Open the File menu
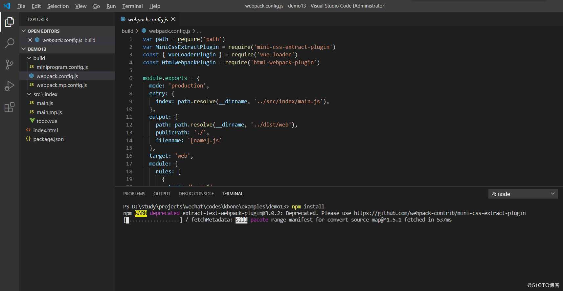The image size is (563, 291). 21,6
